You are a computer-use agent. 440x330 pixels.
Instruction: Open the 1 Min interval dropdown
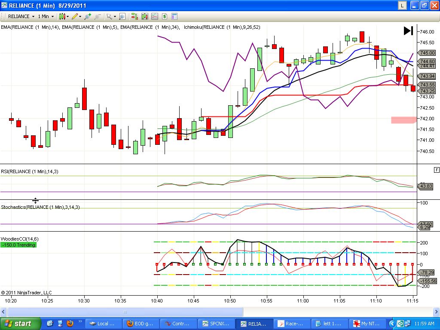click(46, 17)
